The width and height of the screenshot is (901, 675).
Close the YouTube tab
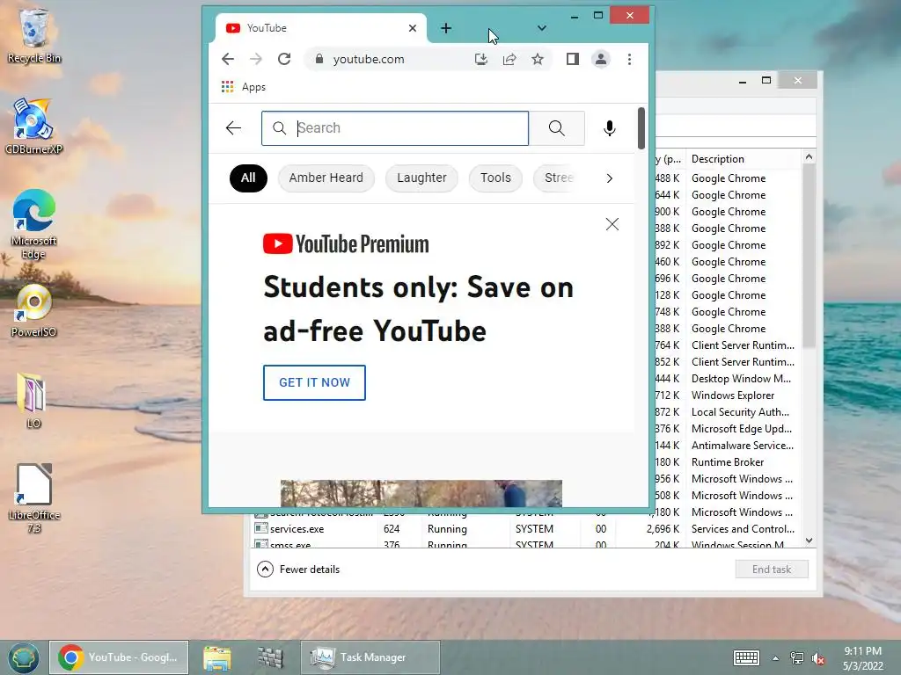[x=413, y=28]
